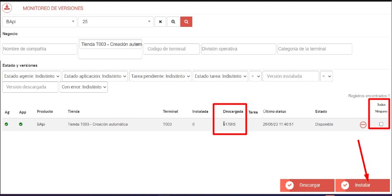Screen dimensions: 392x196
Task: Remove the Tienda T003 tag from the store filter
Action: point(138,44)
